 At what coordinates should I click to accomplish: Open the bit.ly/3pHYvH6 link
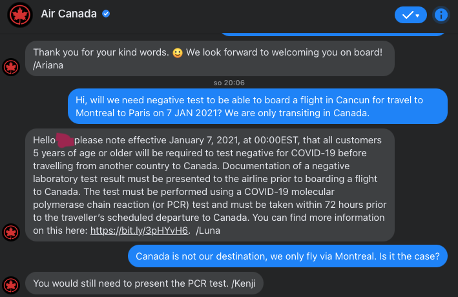[x=140, y=230]
